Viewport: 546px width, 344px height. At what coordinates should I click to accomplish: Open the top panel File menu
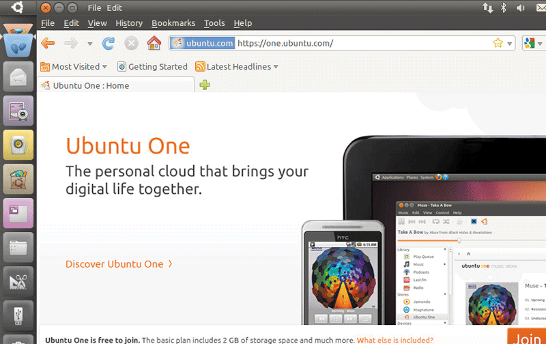94,8
